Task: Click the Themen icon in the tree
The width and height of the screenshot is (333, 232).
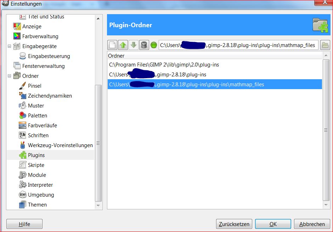Action: [23, 204]
